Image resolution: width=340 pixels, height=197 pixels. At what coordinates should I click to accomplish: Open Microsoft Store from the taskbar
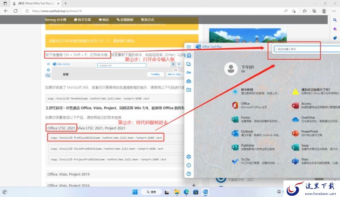click(x=196, y=192)
